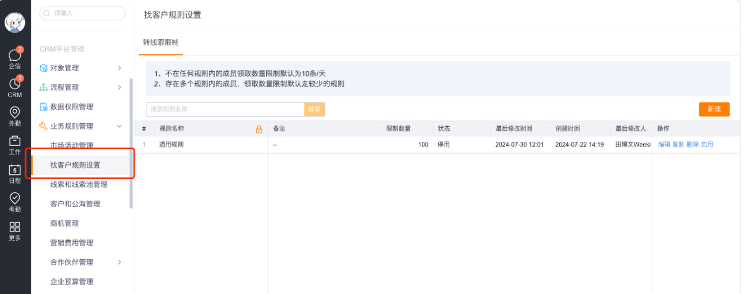Click the 业务规则管理 wrench icon

tap(43, 126)
